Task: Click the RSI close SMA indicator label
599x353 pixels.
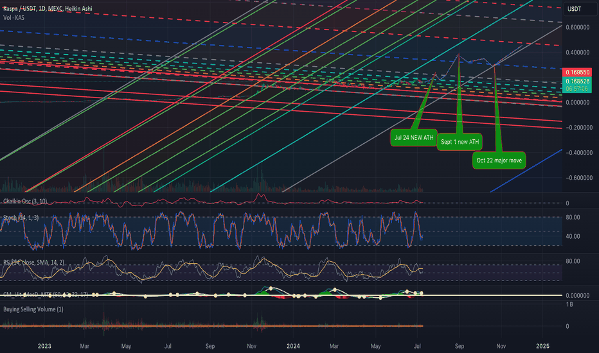Action: pos(33,262)
